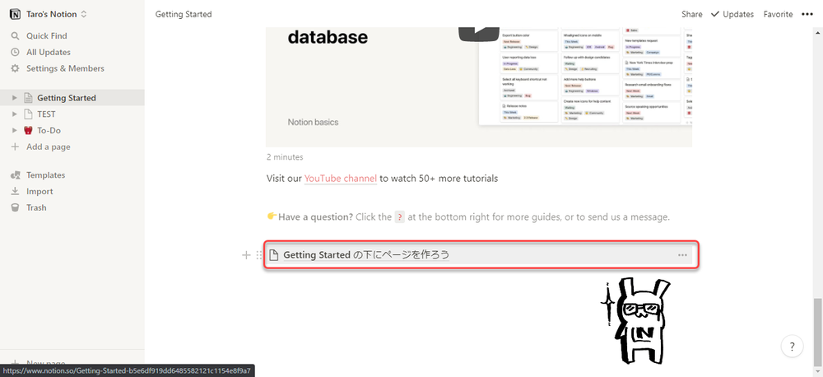The image size is (823, 377).
Task: Expand the Getting Started page tree
Action: click(x=15, y=98)
